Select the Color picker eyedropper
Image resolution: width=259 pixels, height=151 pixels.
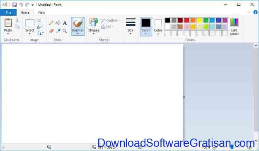coord(58,31)
